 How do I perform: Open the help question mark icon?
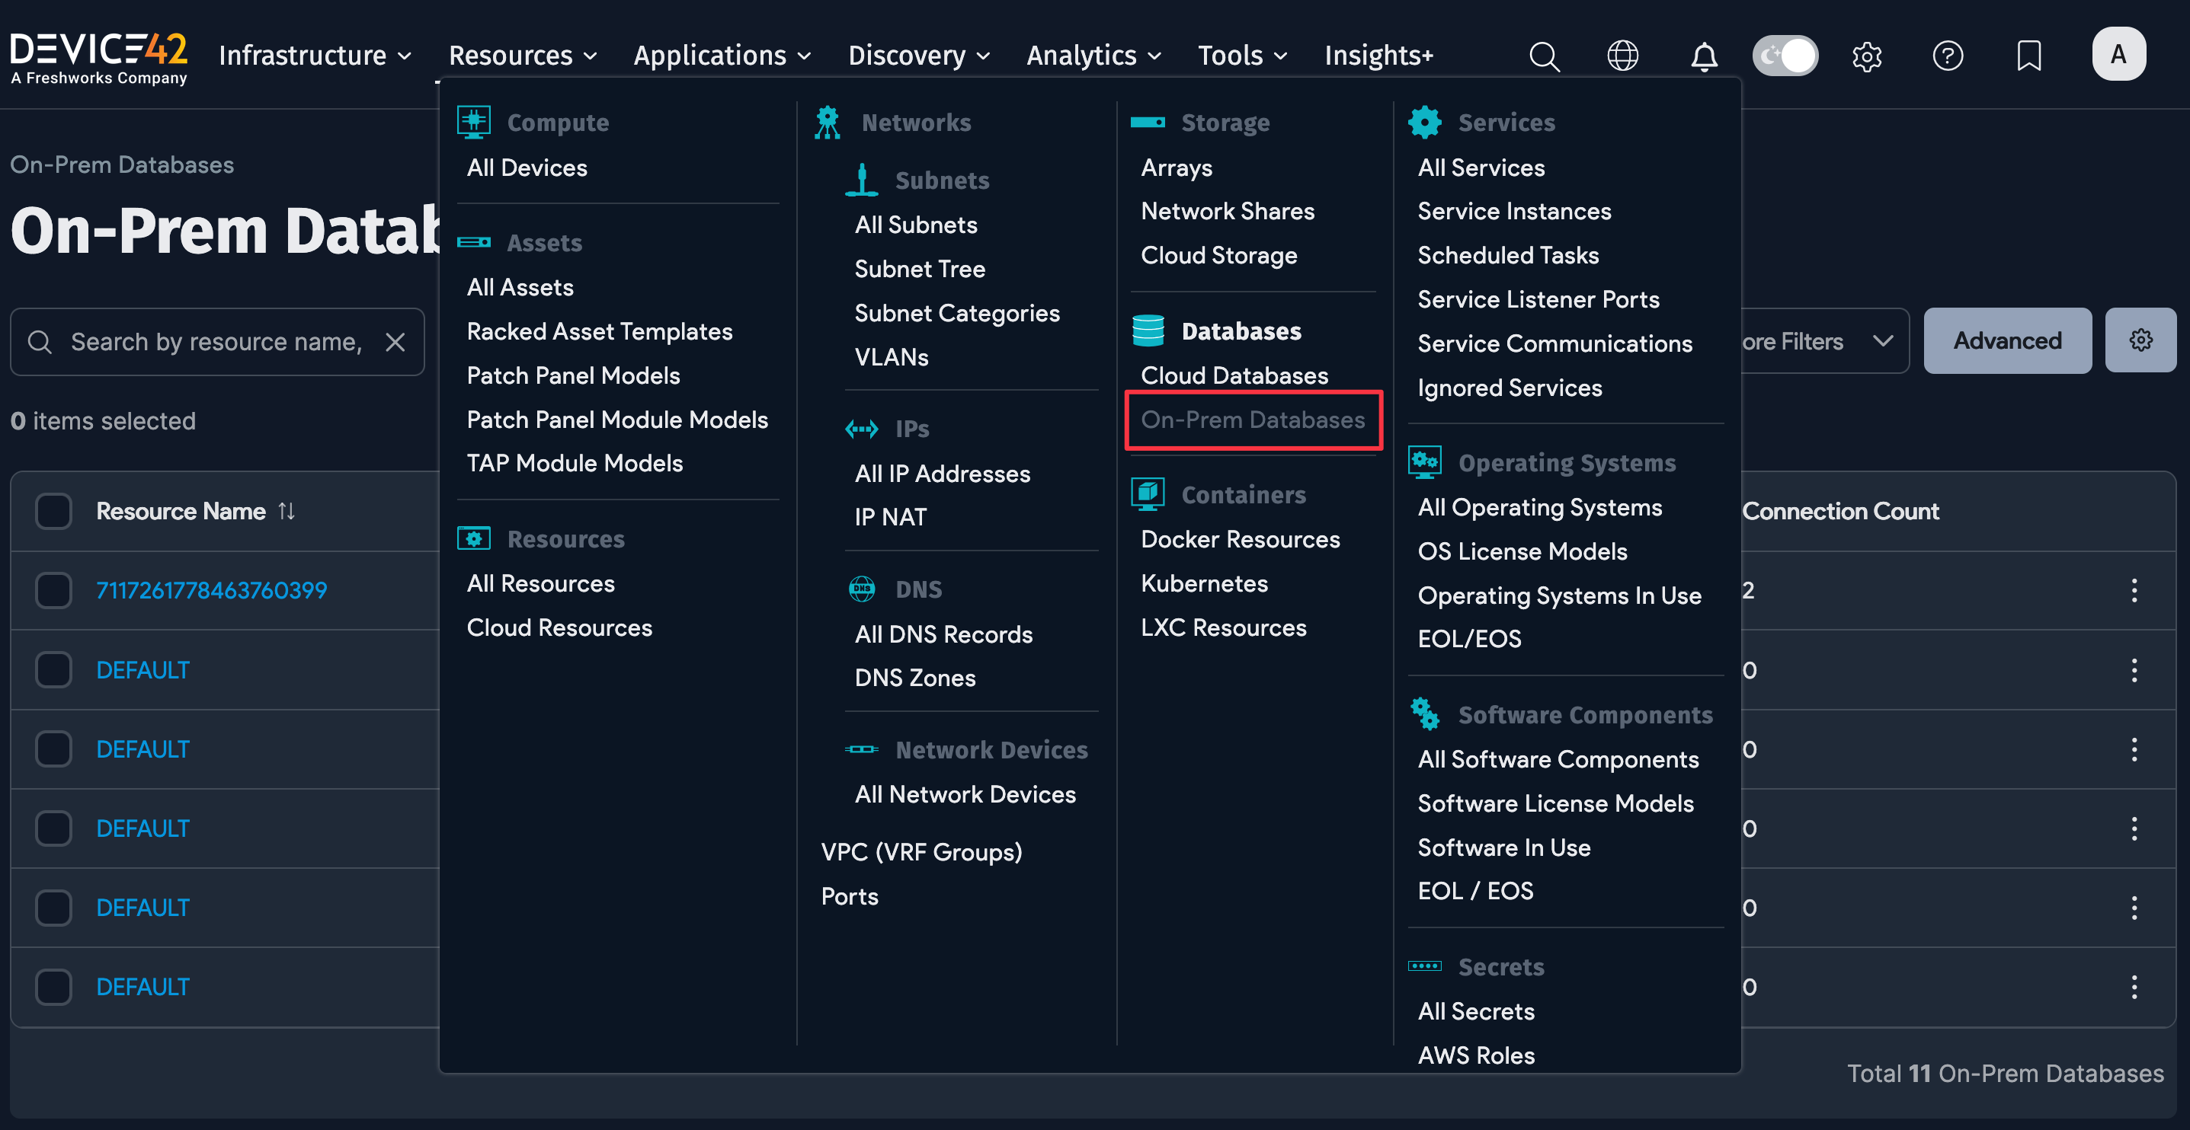click(1948, 56)
